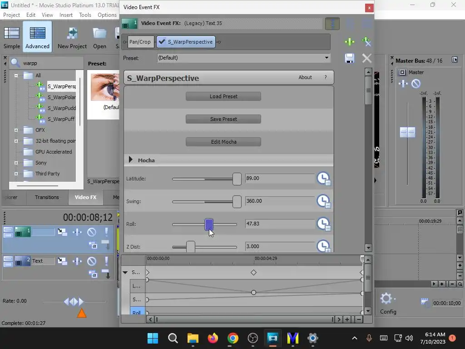
Task: Select S_WarpPolar in plug-in tree
Action: 61,97
